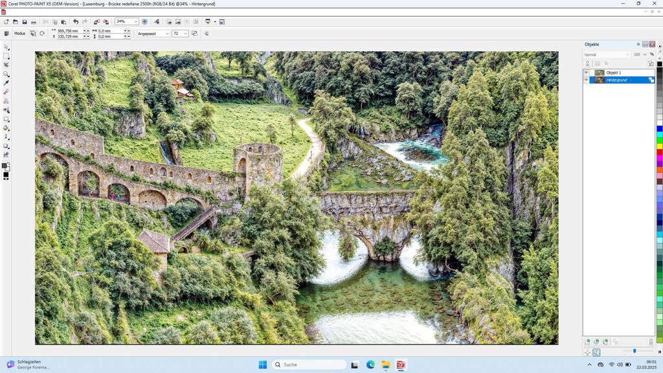Click the Suche taskbar search box
This screenshot has width=663, height=373.
(x=308, y=365)
